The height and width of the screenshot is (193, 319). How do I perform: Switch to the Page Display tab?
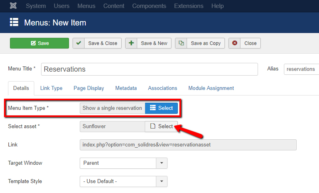pyautogui.click(x=89, y=88)
